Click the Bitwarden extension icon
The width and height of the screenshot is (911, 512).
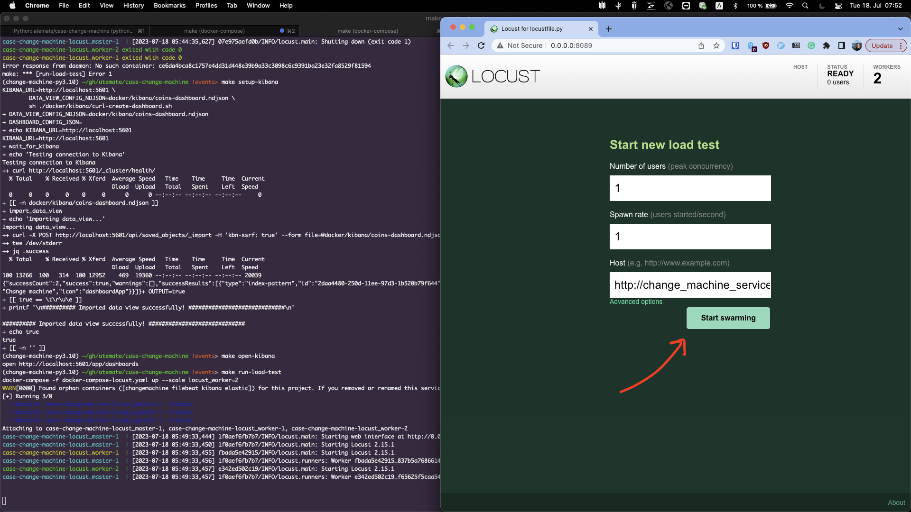tap(736, 45)
